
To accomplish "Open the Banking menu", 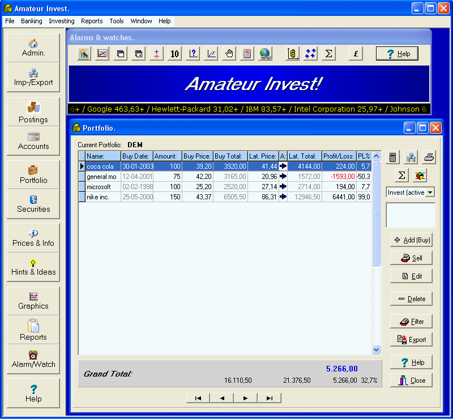I will pyautogui.click(x=31, y=21).
